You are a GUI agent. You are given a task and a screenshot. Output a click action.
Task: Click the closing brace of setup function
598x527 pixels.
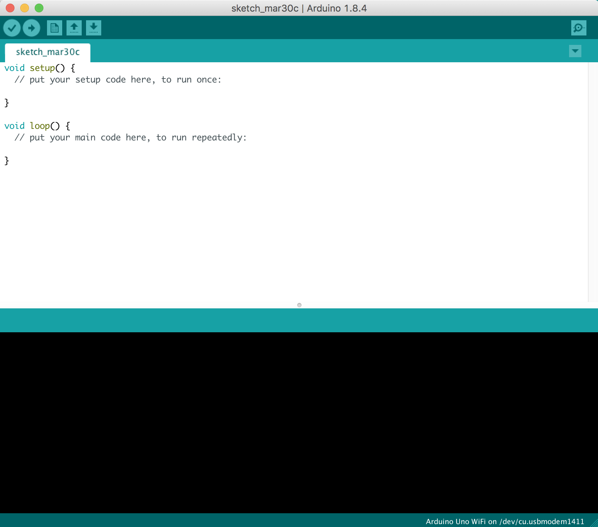7,103
